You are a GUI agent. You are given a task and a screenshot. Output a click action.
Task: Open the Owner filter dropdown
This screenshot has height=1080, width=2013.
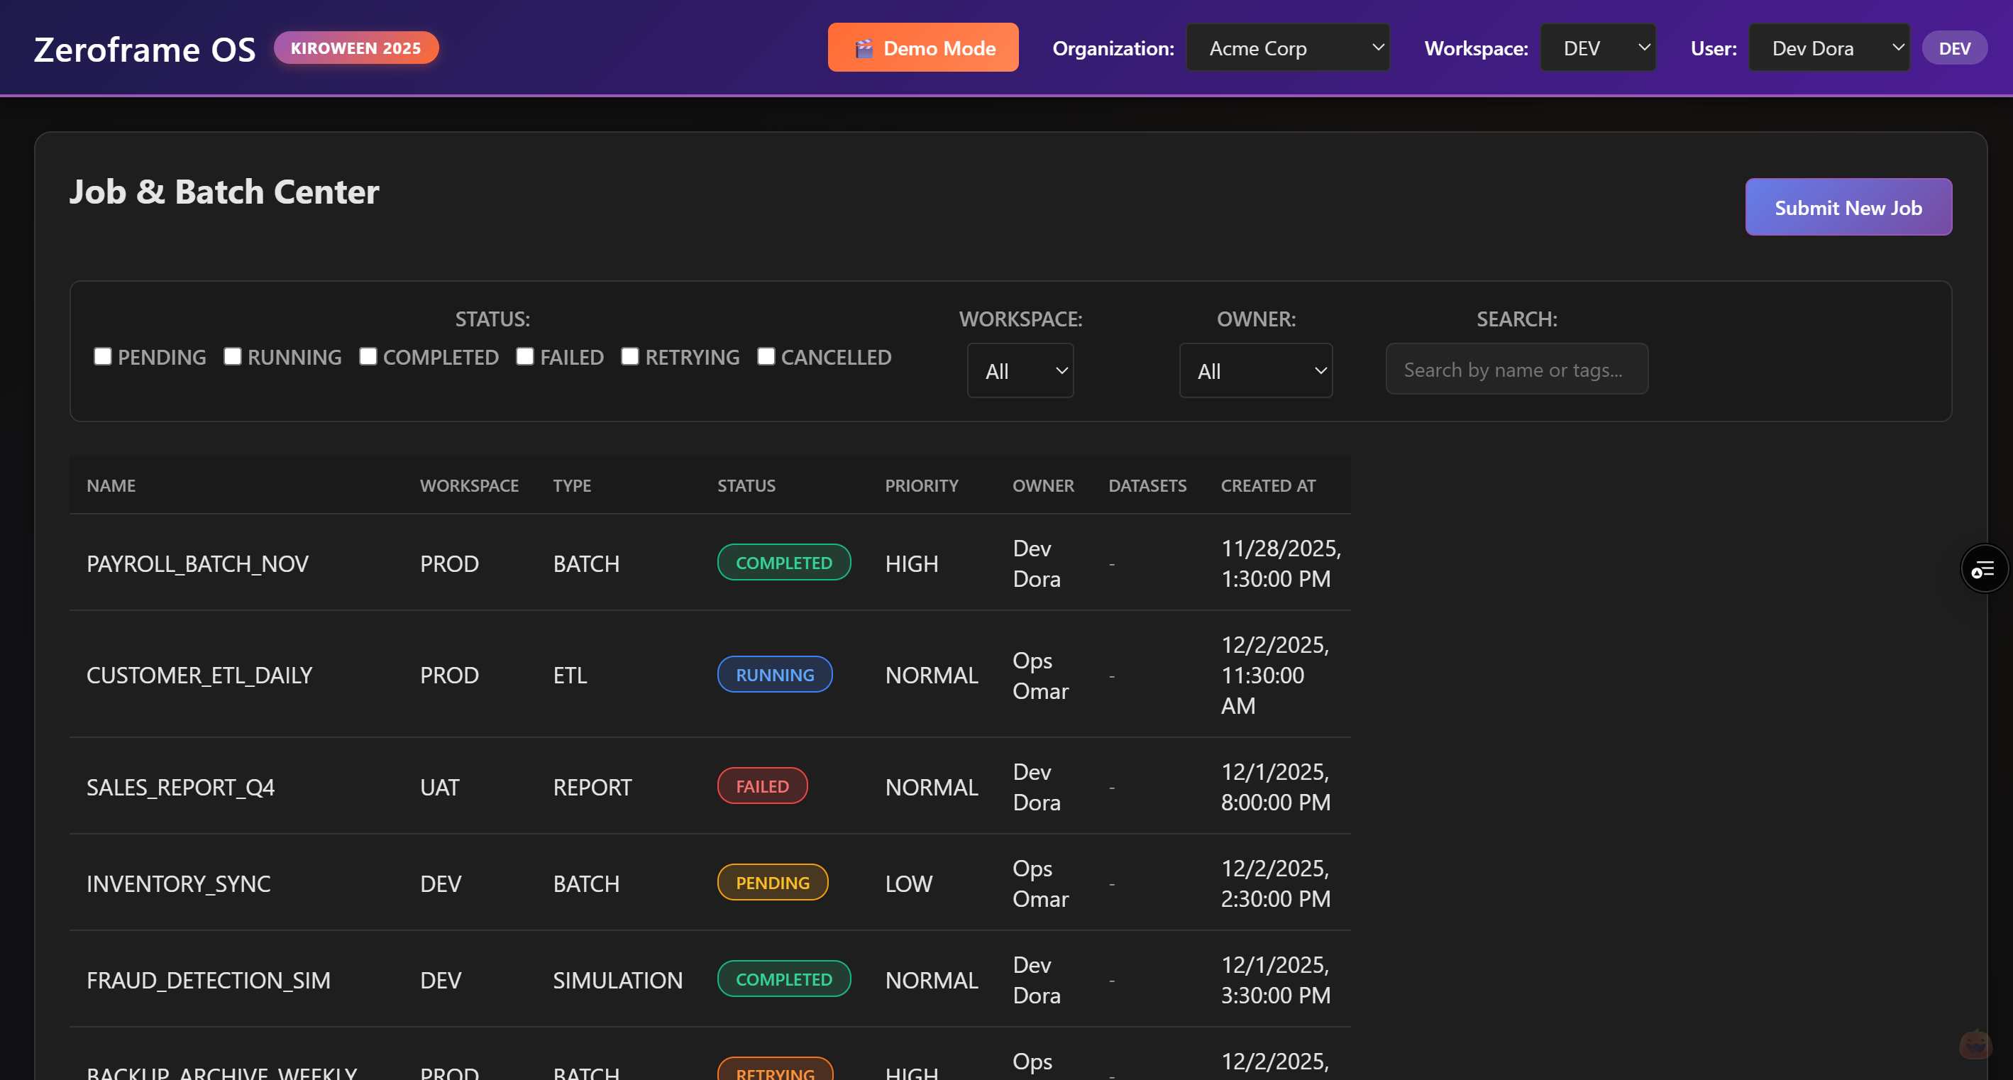tap(1255, 371)
